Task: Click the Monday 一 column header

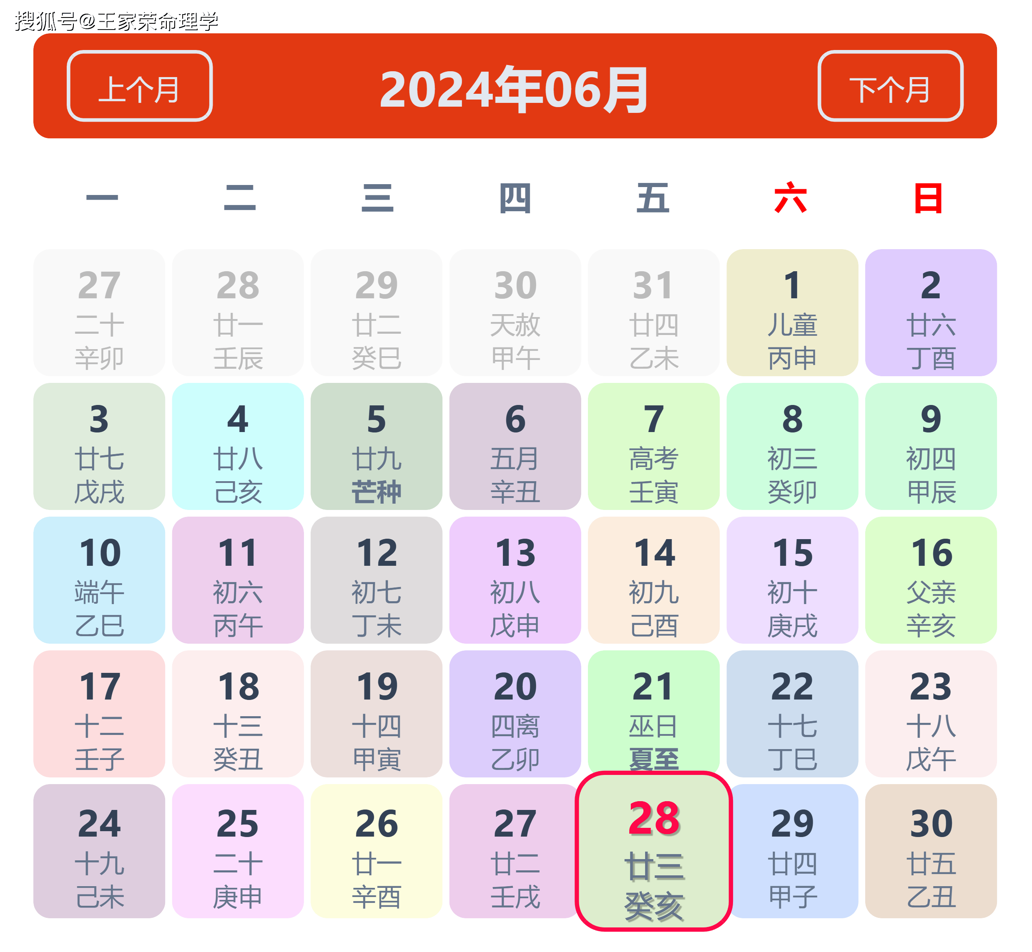Action: click(x=102, y=197)
